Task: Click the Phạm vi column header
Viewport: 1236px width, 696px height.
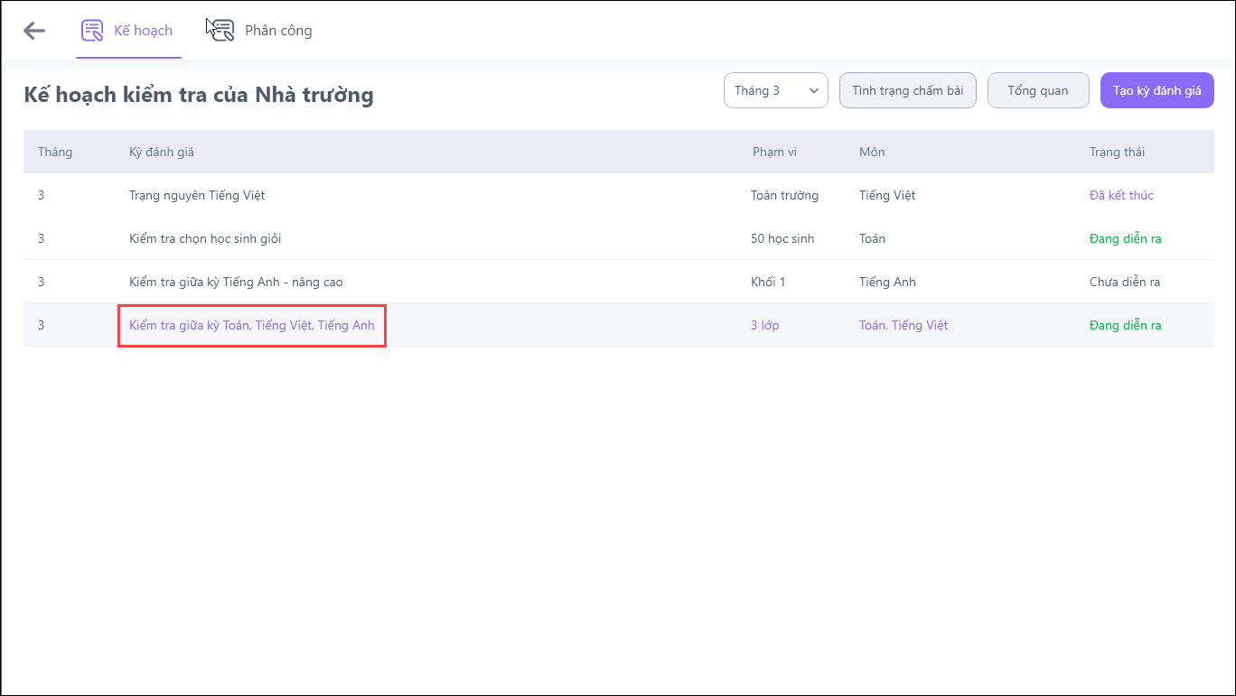Action: pos(774,152)
